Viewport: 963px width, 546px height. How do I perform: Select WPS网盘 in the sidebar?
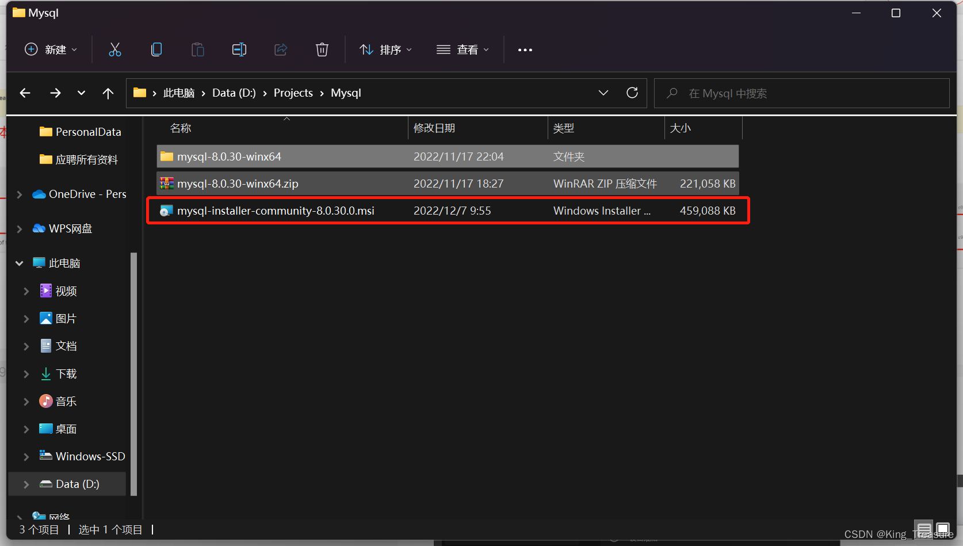pos(62,229)
